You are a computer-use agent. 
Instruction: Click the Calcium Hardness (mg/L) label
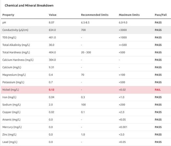click(x=18, y=60)
